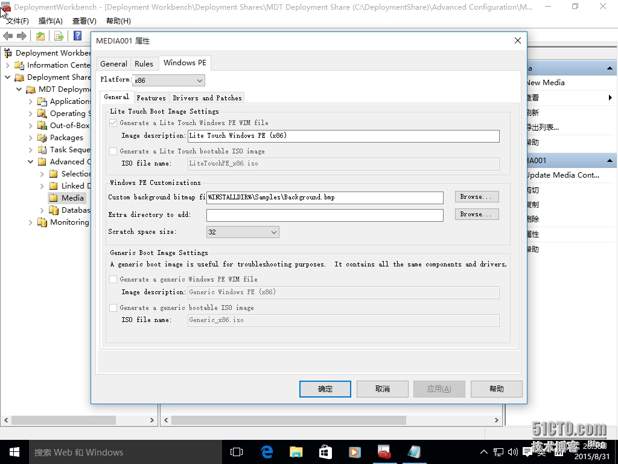
Task: Click the Packages node icon
Action: pyautogui.click(x=42, y=138)
